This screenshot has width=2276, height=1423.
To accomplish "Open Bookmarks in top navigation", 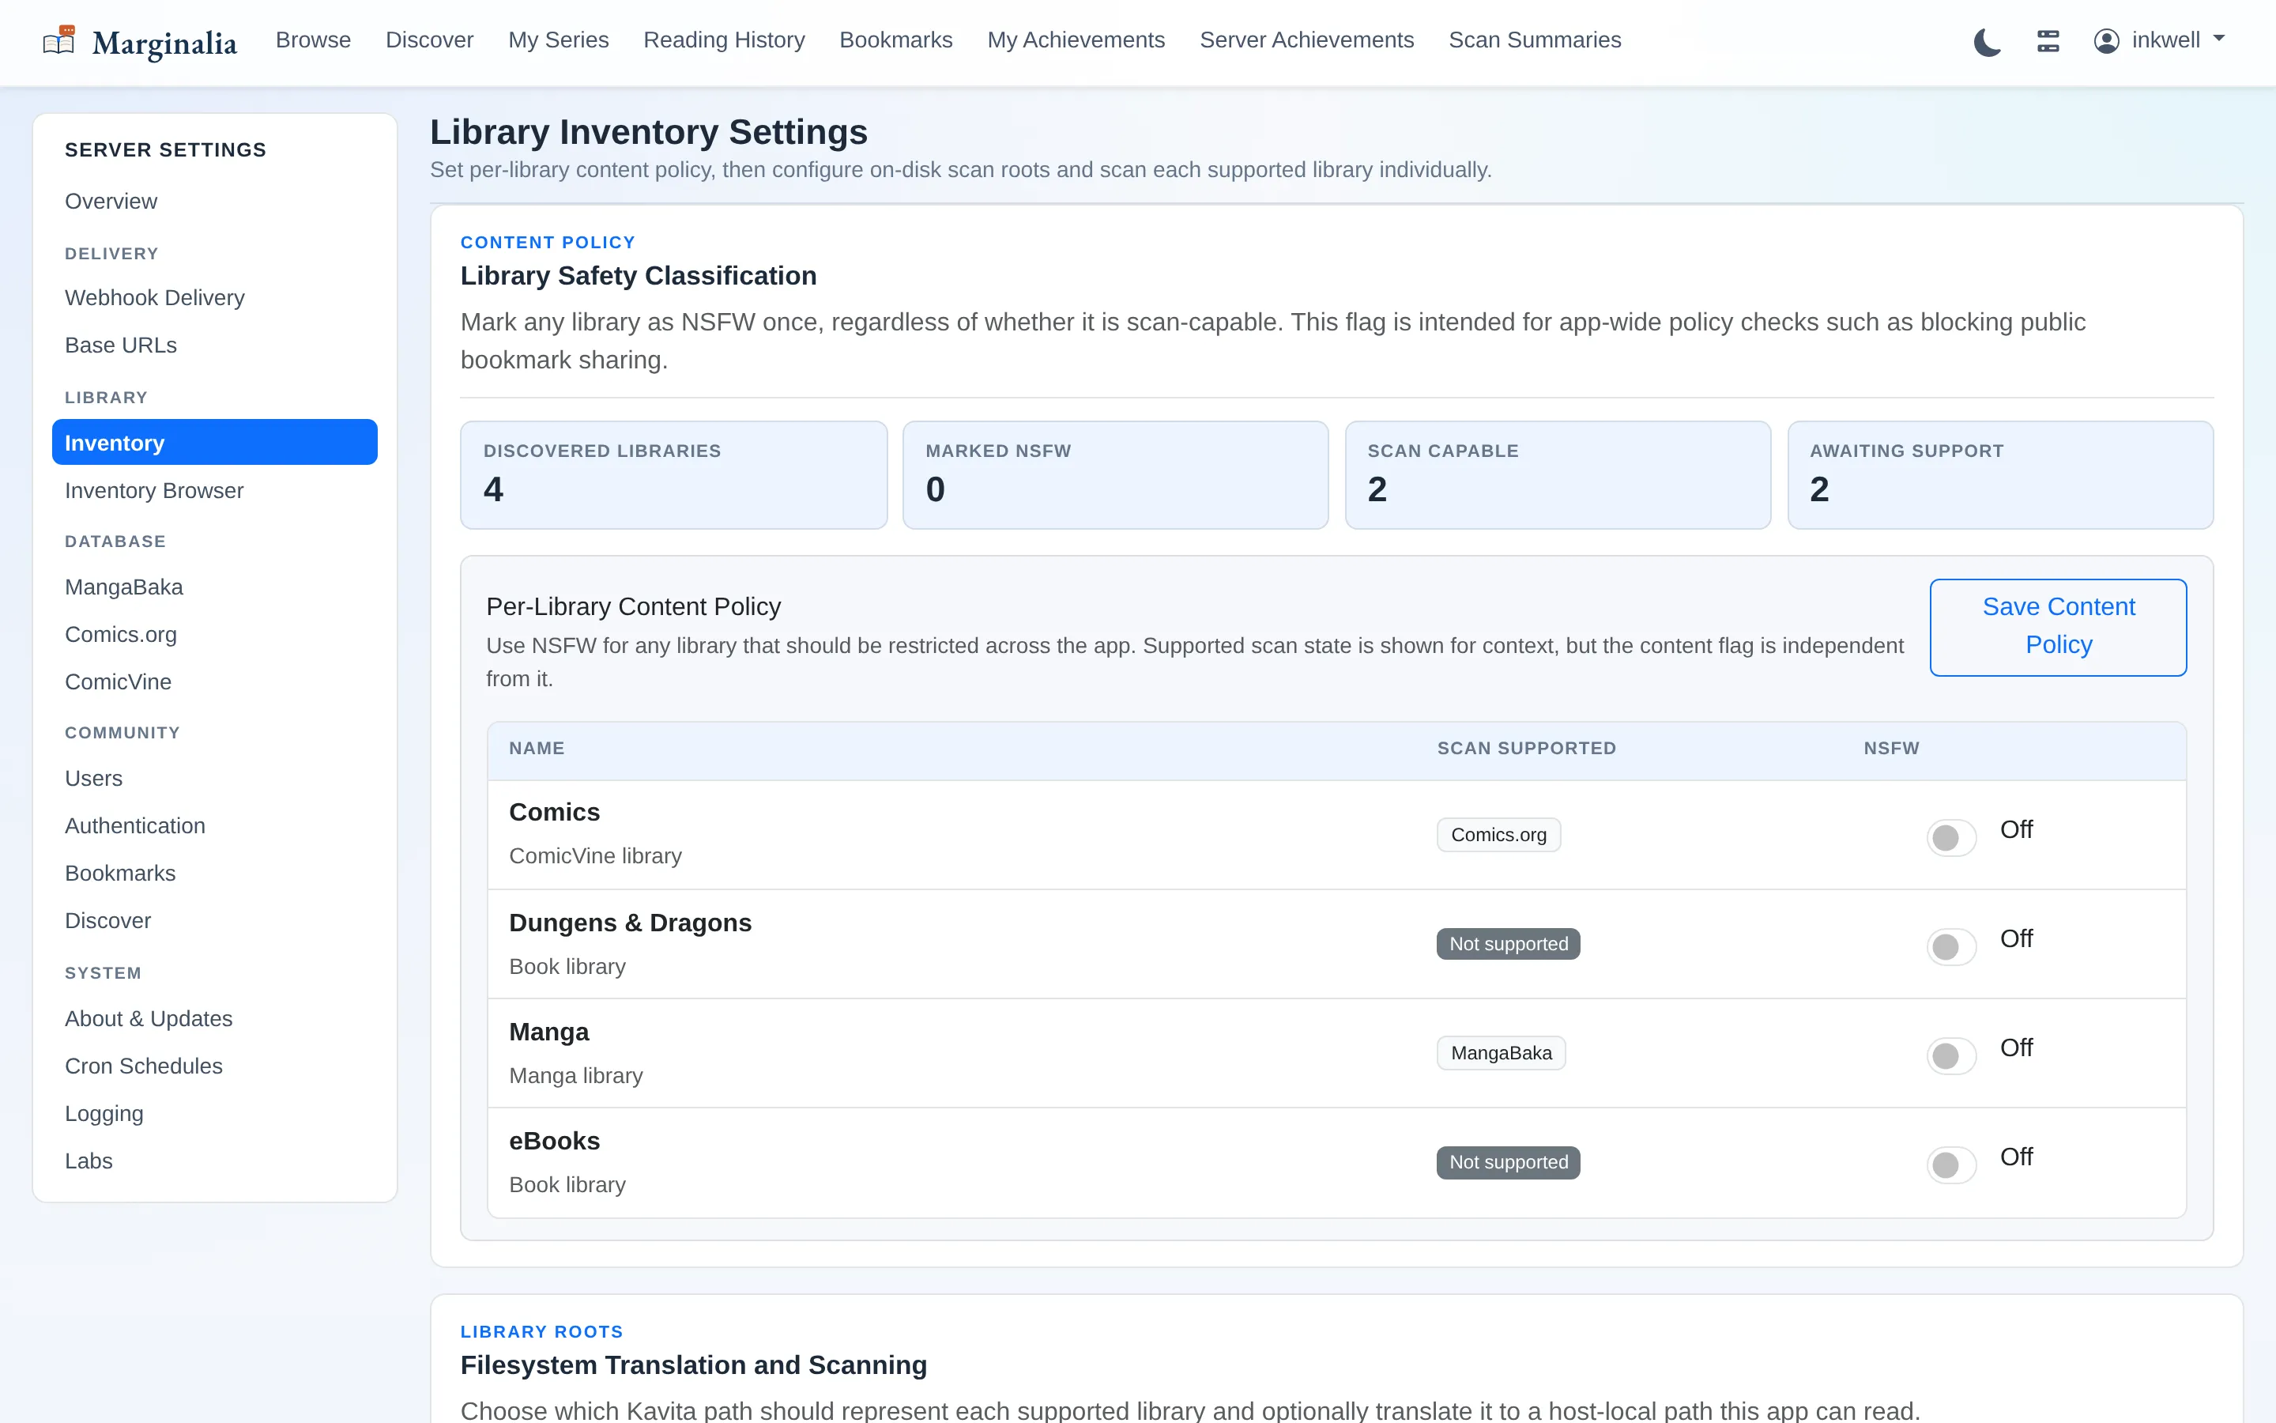I will (895, 40).
